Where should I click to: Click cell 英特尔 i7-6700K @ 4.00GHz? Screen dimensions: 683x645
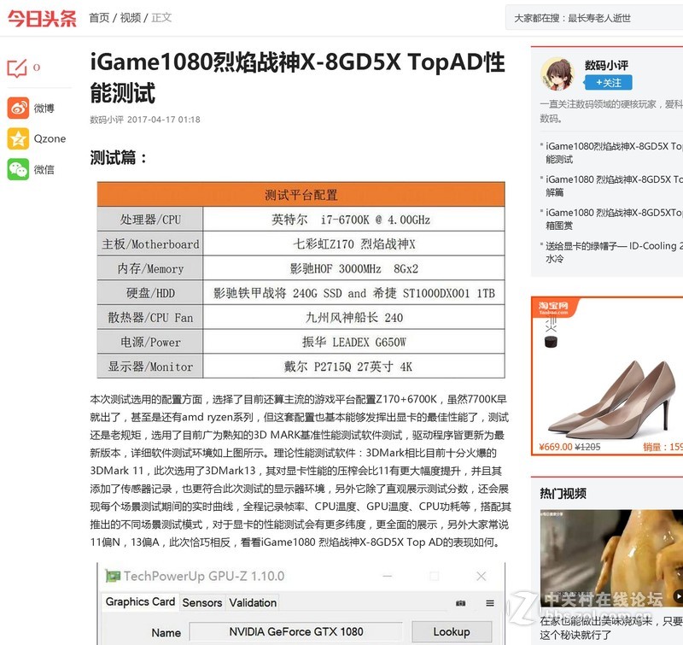[353, 220]
